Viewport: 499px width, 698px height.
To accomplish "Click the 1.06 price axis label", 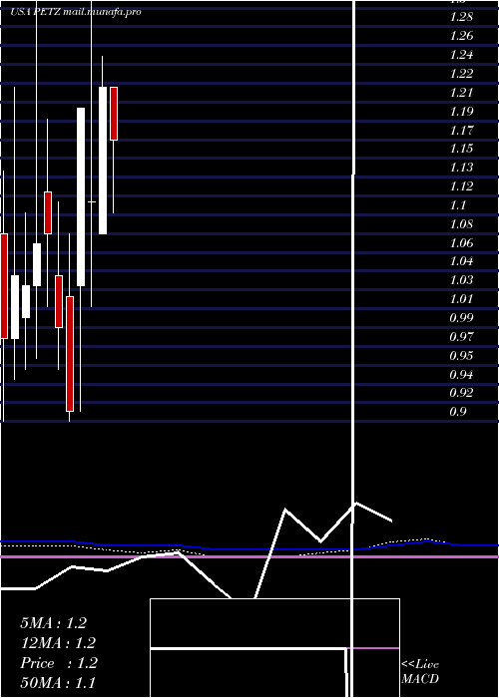I will pyautogui.click(x=461, y=243).
